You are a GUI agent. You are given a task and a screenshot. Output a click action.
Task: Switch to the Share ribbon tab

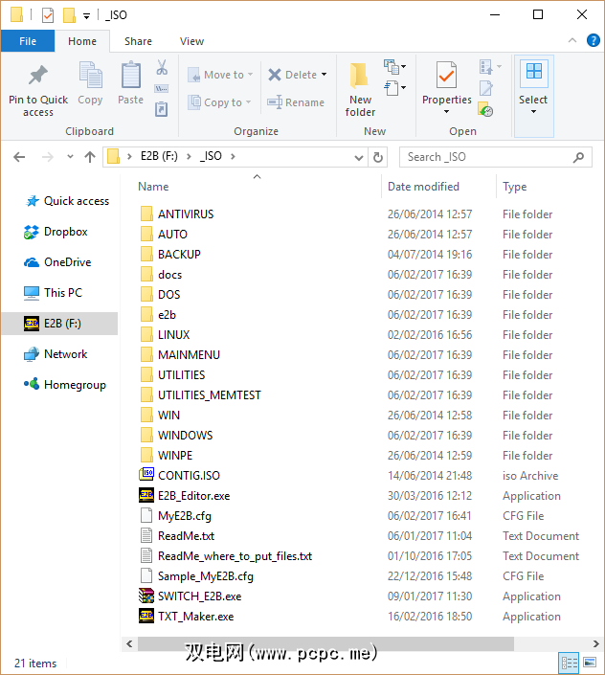[x=138, y=41]
